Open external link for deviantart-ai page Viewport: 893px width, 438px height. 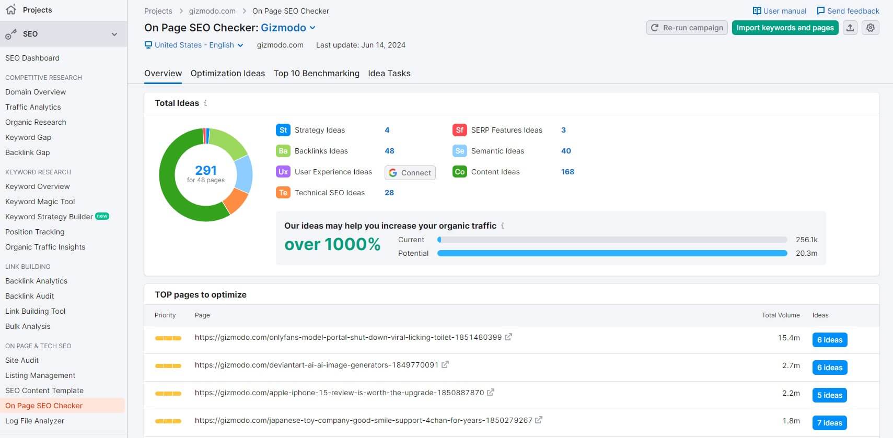(x=445, y=365)
